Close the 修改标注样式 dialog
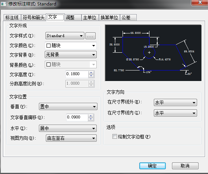The height and width of the screenshot is (174, 208). click(200, 3)
